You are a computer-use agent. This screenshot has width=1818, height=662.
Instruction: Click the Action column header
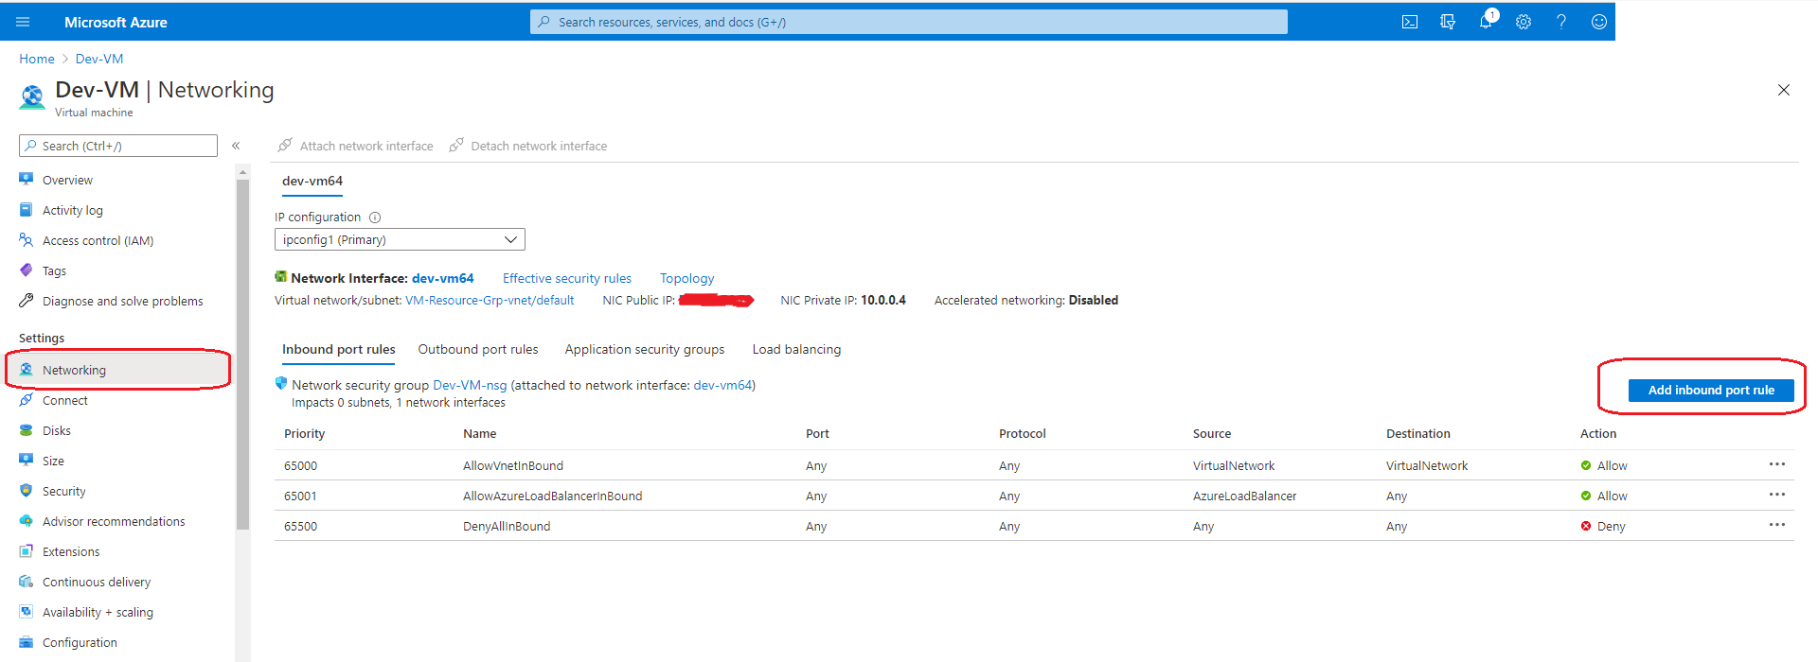coord(1598,434)
